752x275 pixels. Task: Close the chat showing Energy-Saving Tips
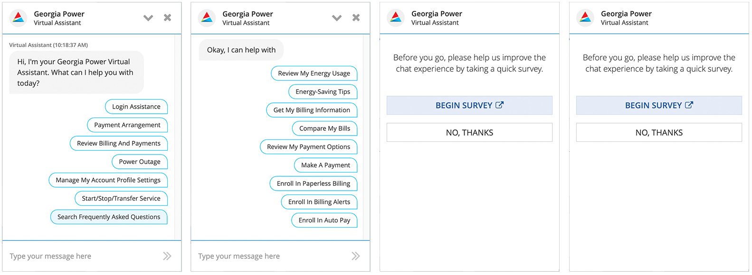click(356, 18)
